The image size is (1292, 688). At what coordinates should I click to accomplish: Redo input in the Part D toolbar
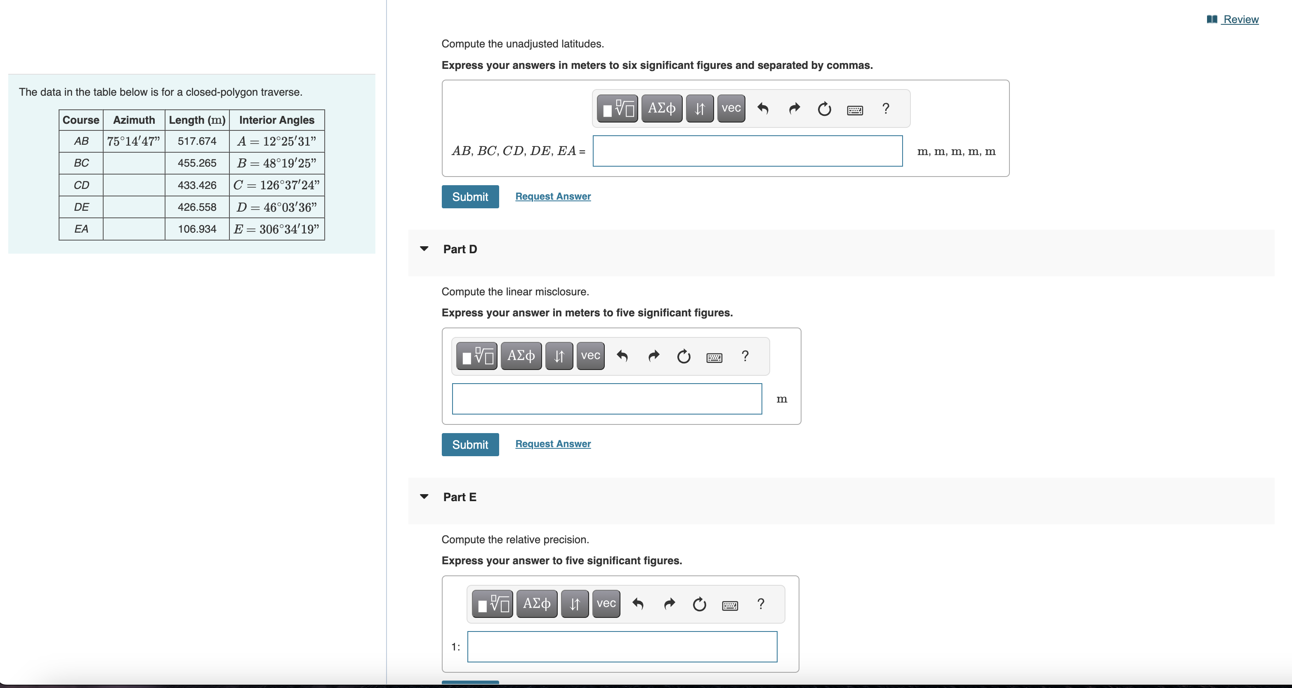pos(653,356)
